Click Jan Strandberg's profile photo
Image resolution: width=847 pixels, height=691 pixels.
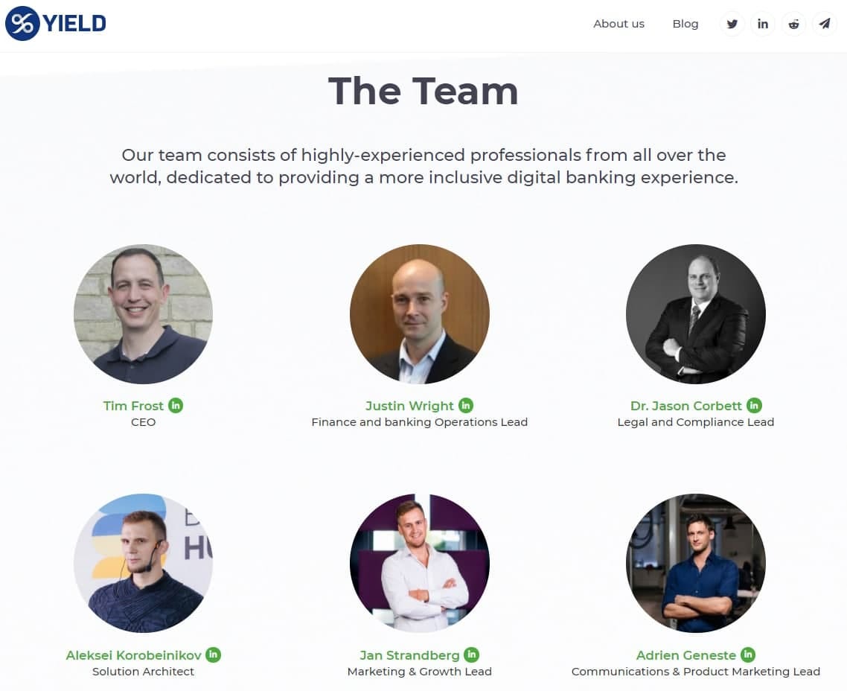[x=420, y=563]
